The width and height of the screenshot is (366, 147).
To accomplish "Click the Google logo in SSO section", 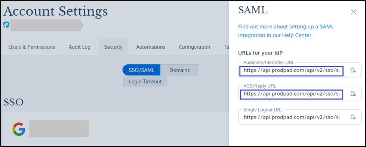I will 19,129.
